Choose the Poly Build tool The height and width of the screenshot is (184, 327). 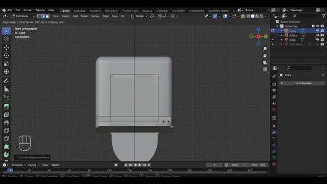click(x=6, y=147)
